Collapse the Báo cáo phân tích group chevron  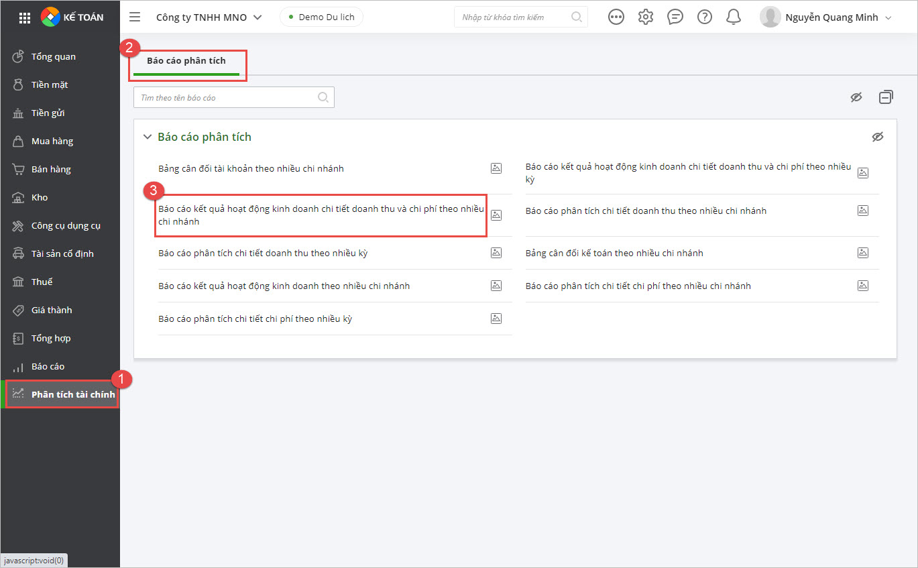tap(148, 137)
